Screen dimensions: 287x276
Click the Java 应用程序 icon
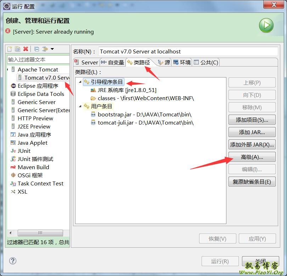[x=13, y=134]
